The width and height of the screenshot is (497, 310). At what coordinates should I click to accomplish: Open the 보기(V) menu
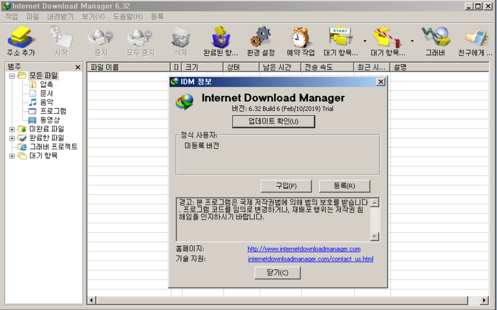pyautogui.click(x=93, y=16)
